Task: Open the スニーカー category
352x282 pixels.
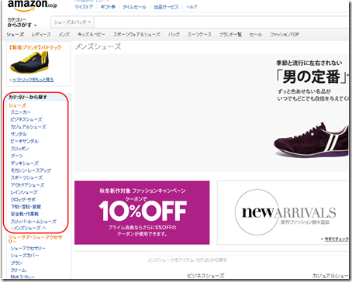Action: click(20, 112)
